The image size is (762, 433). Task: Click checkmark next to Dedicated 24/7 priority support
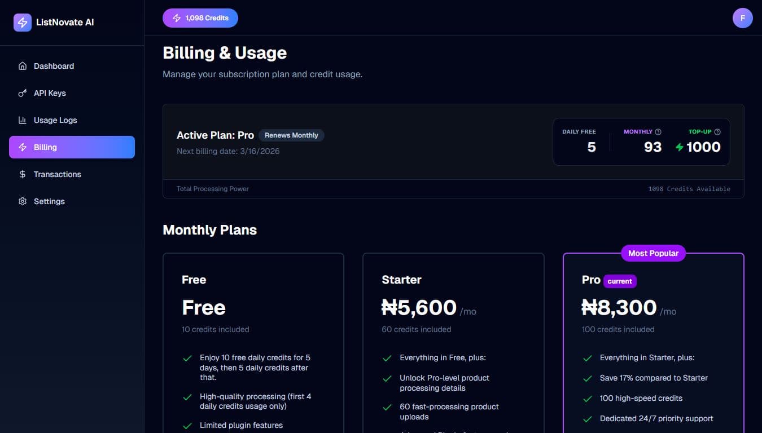click(587, 418)
